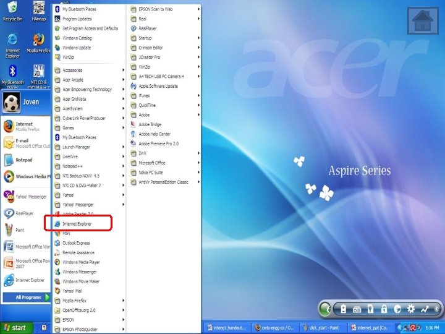Open Windows Media Player in programs list

[89, 262]
